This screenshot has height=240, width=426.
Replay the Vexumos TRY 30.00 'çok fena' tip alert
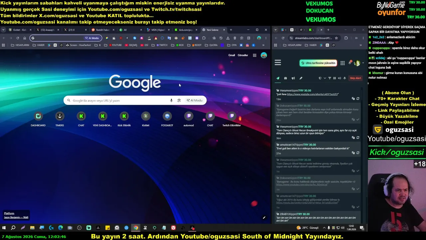click(x=358, y=99)
